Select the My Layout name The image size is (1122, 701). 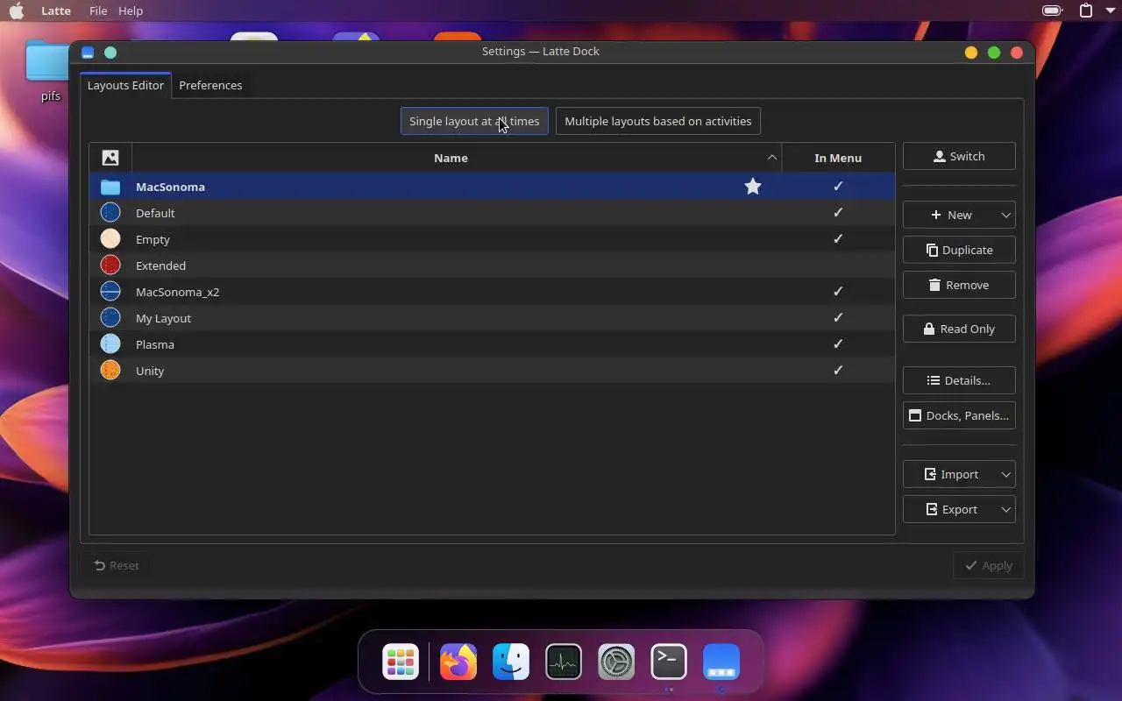click(163, 318)
